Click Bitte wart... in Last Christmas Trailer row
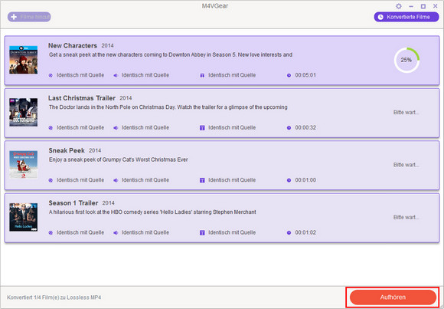The height and width of the screenshot is (309, 444). pos(406,113)
